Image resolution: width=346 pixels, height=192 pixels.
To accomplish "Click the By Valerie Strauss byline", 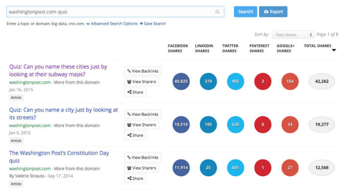I will click(x=27, y=176).
